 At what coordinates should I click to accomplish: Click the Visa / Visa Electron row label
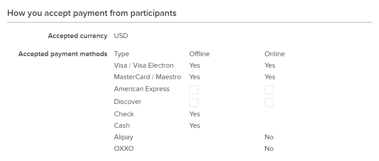pos(144,65)
